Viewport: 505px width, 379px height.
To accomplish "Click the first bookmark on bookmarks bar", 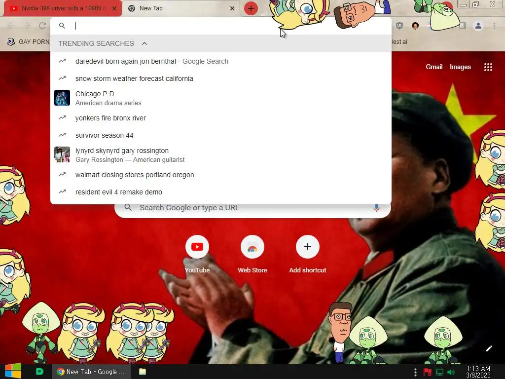I will coord(28,42).
